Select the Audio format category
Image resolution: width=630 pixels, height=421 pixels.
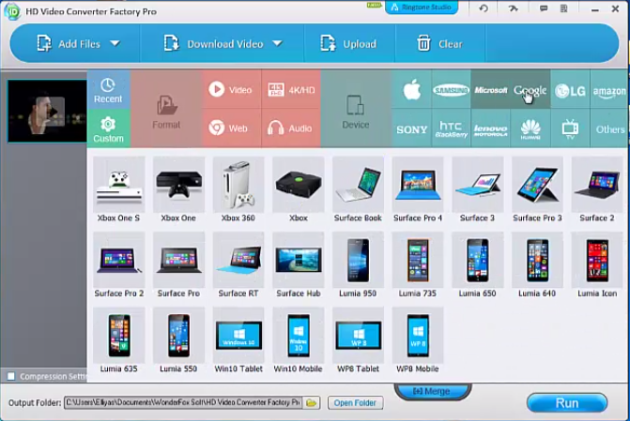(291, 128)
